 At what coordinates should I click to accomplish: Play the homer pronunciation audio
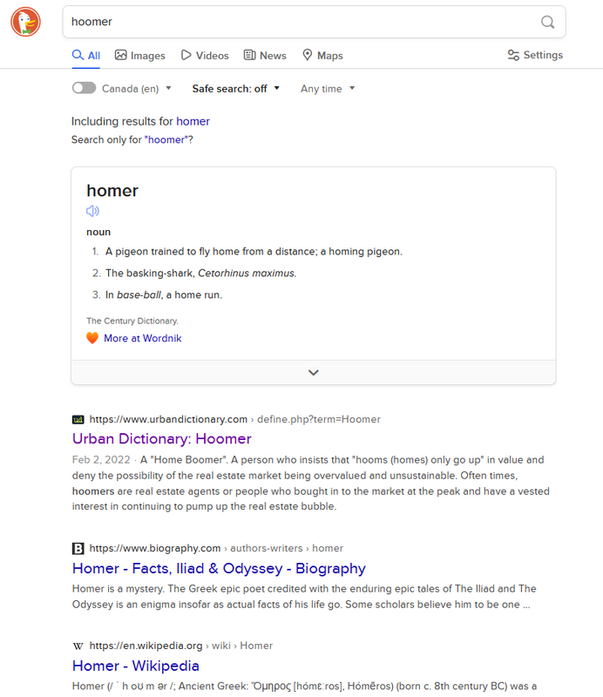92,211
